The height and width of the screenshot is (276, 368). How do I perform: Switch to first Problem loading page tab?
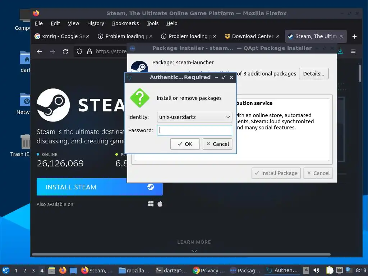click(x=125, y=36)
